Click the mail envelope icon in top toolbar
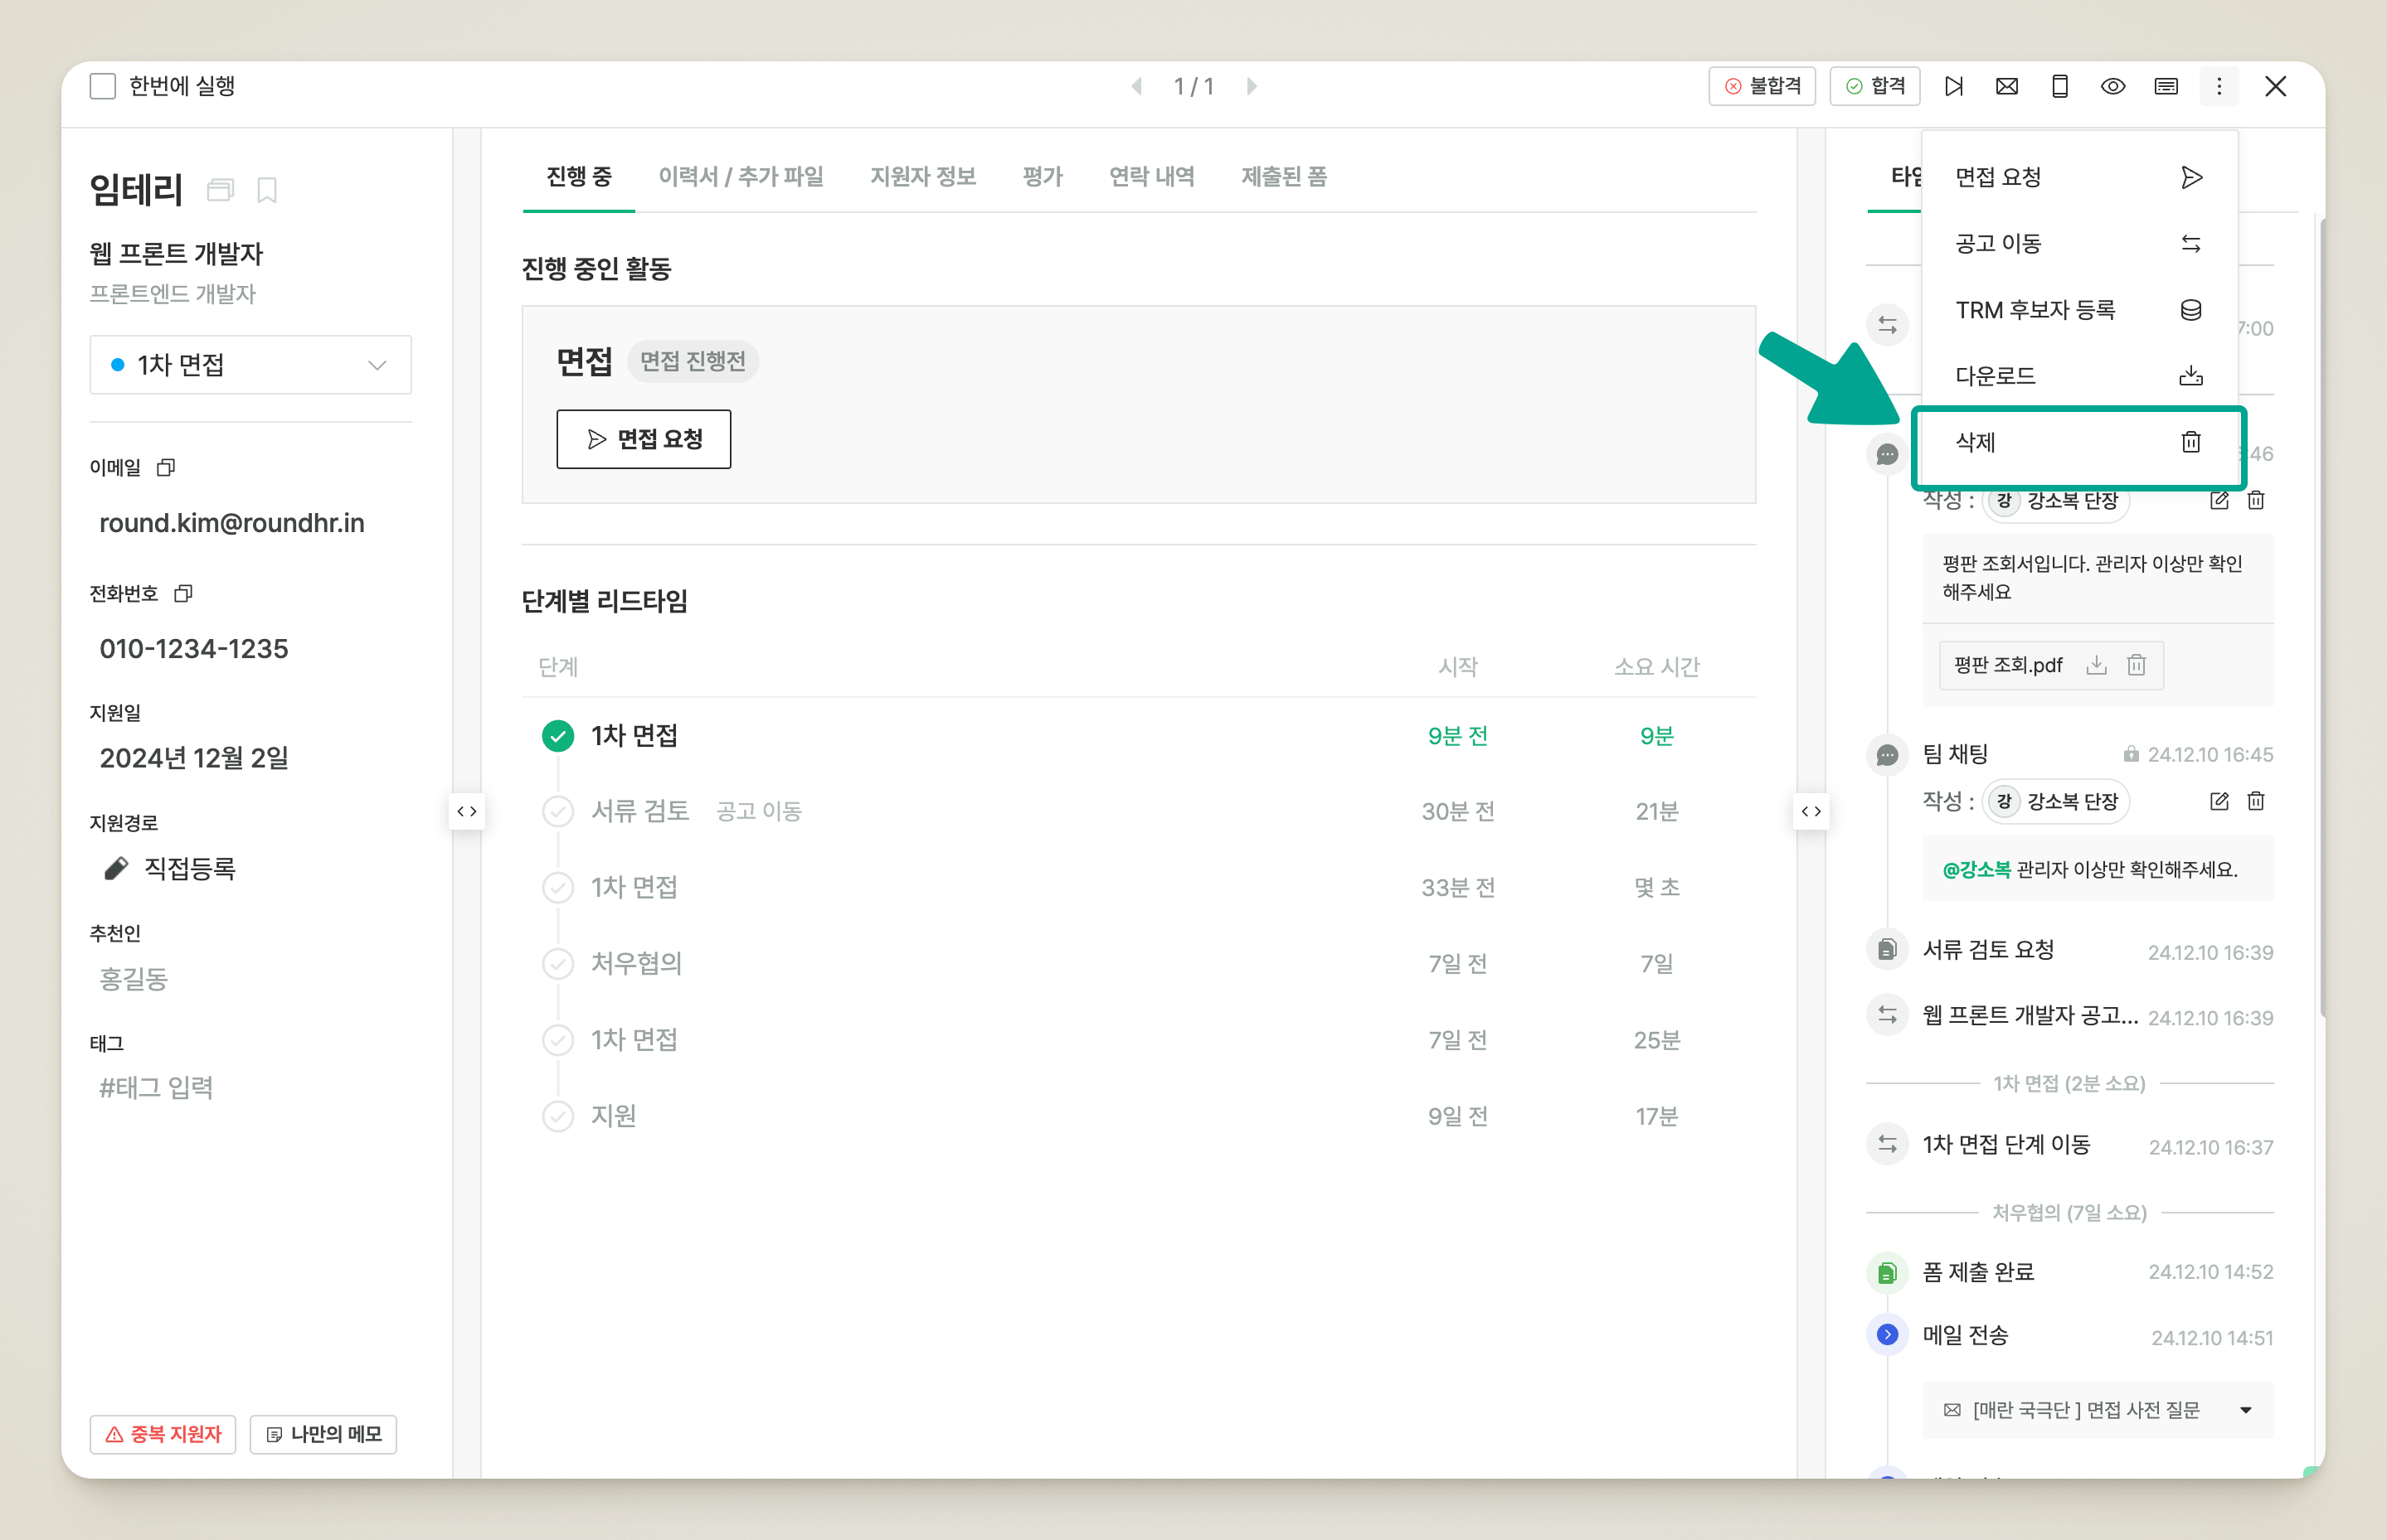 (2005, 87)
